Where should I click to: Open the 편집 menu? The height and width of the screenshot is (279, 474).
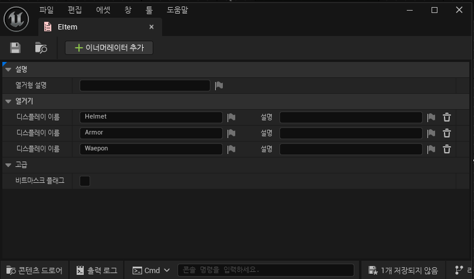(75, 10)
